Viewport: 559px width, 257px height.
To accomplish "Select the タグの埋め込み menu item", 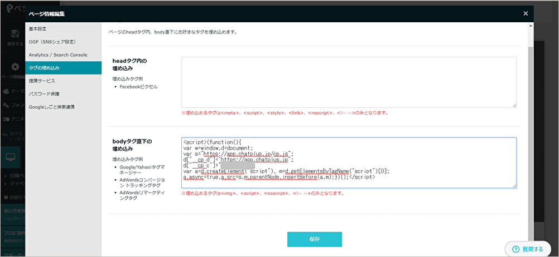I will [64, 67].
